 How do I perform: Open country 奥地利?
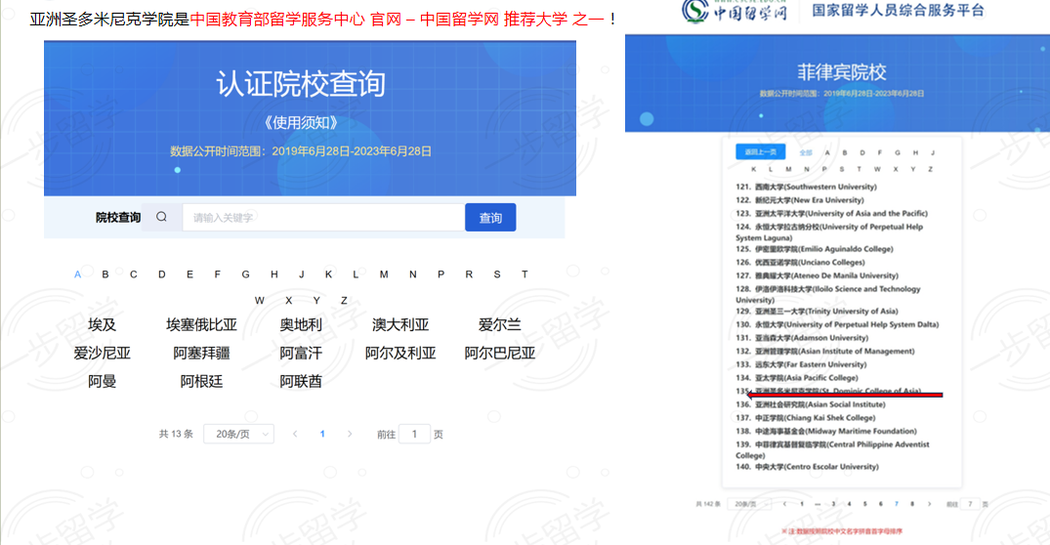point(301,324)
